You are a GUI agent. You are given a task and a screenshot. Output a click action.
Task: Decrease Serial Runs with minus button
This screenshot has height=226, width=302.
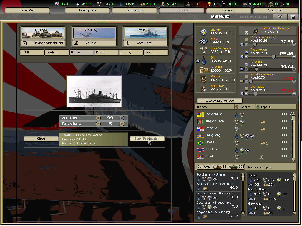[x=98, y=118]
